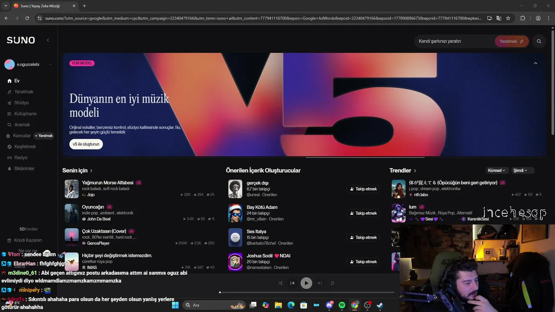Play Yağmurun Morse Alfabesi thumbnail
Viewport: 555px width, 312px height.
pyautogui.click(x=72, y=189)
